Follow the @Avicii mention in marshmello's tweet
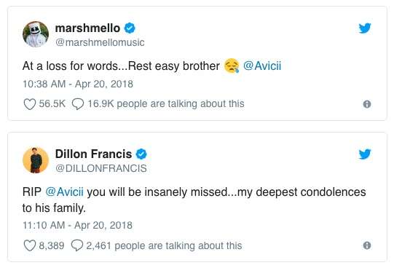This screenshot has width=394, height=268. [x=262, y=66]
